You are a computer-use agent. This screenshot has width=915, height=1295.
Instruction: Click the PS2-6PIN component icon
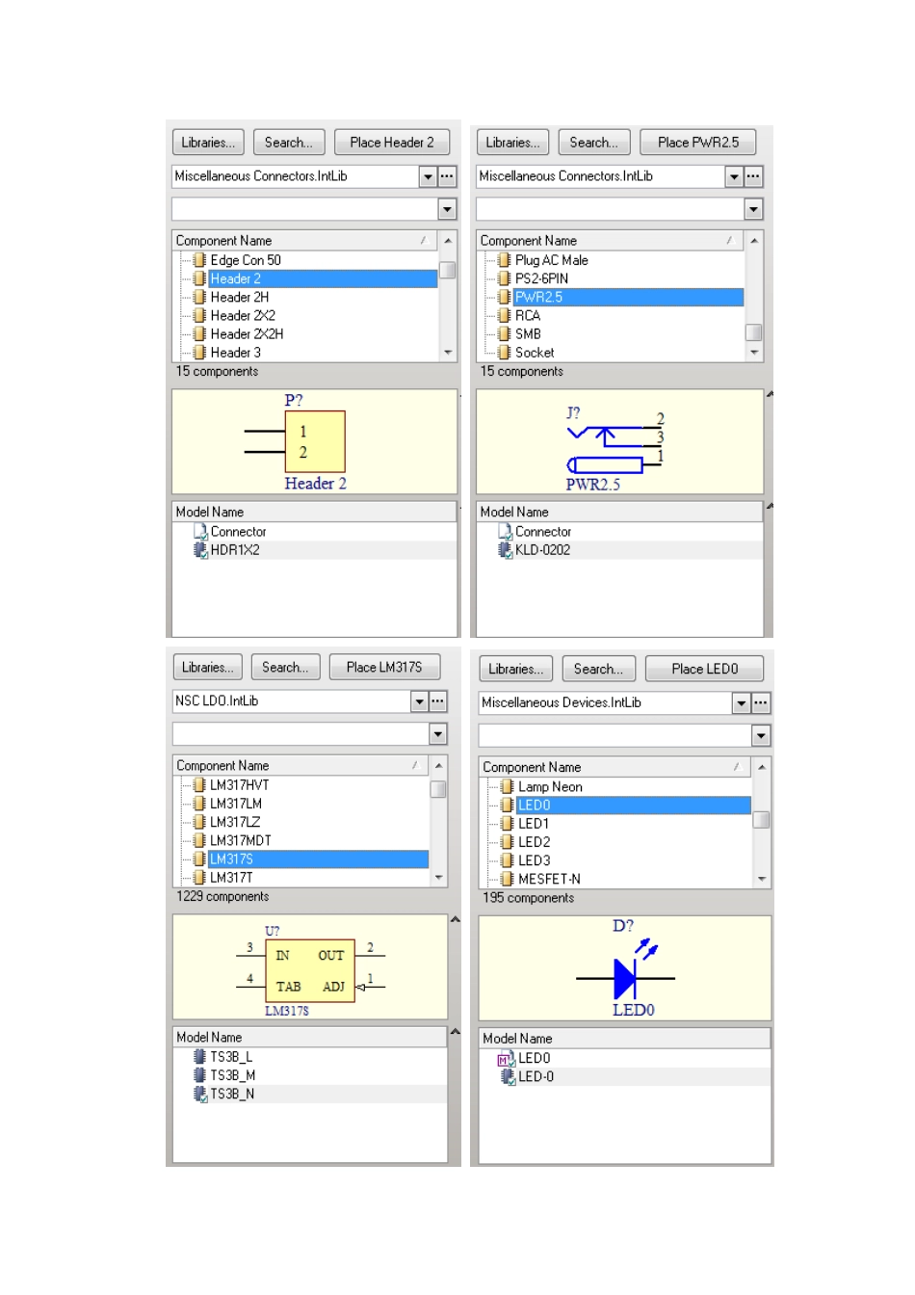[x=504, y=278]
